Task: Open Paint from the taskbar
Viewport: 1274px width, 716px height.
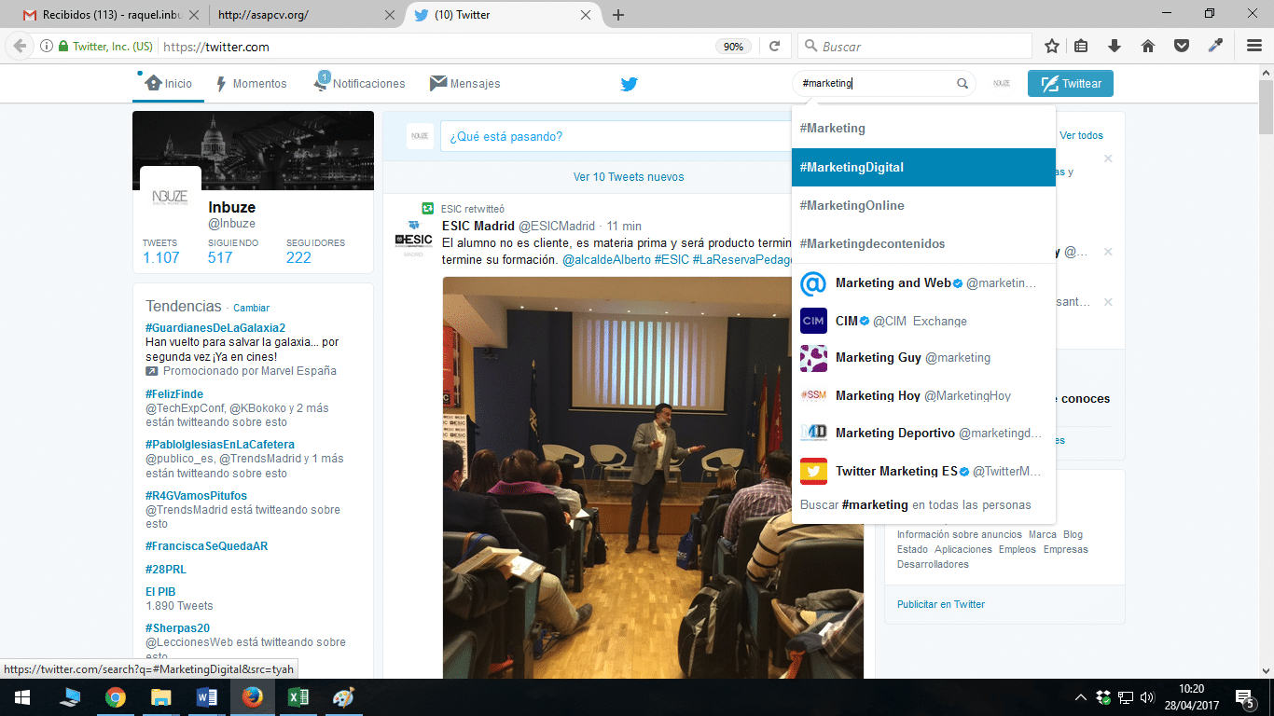Action: [x=344, y=697]
